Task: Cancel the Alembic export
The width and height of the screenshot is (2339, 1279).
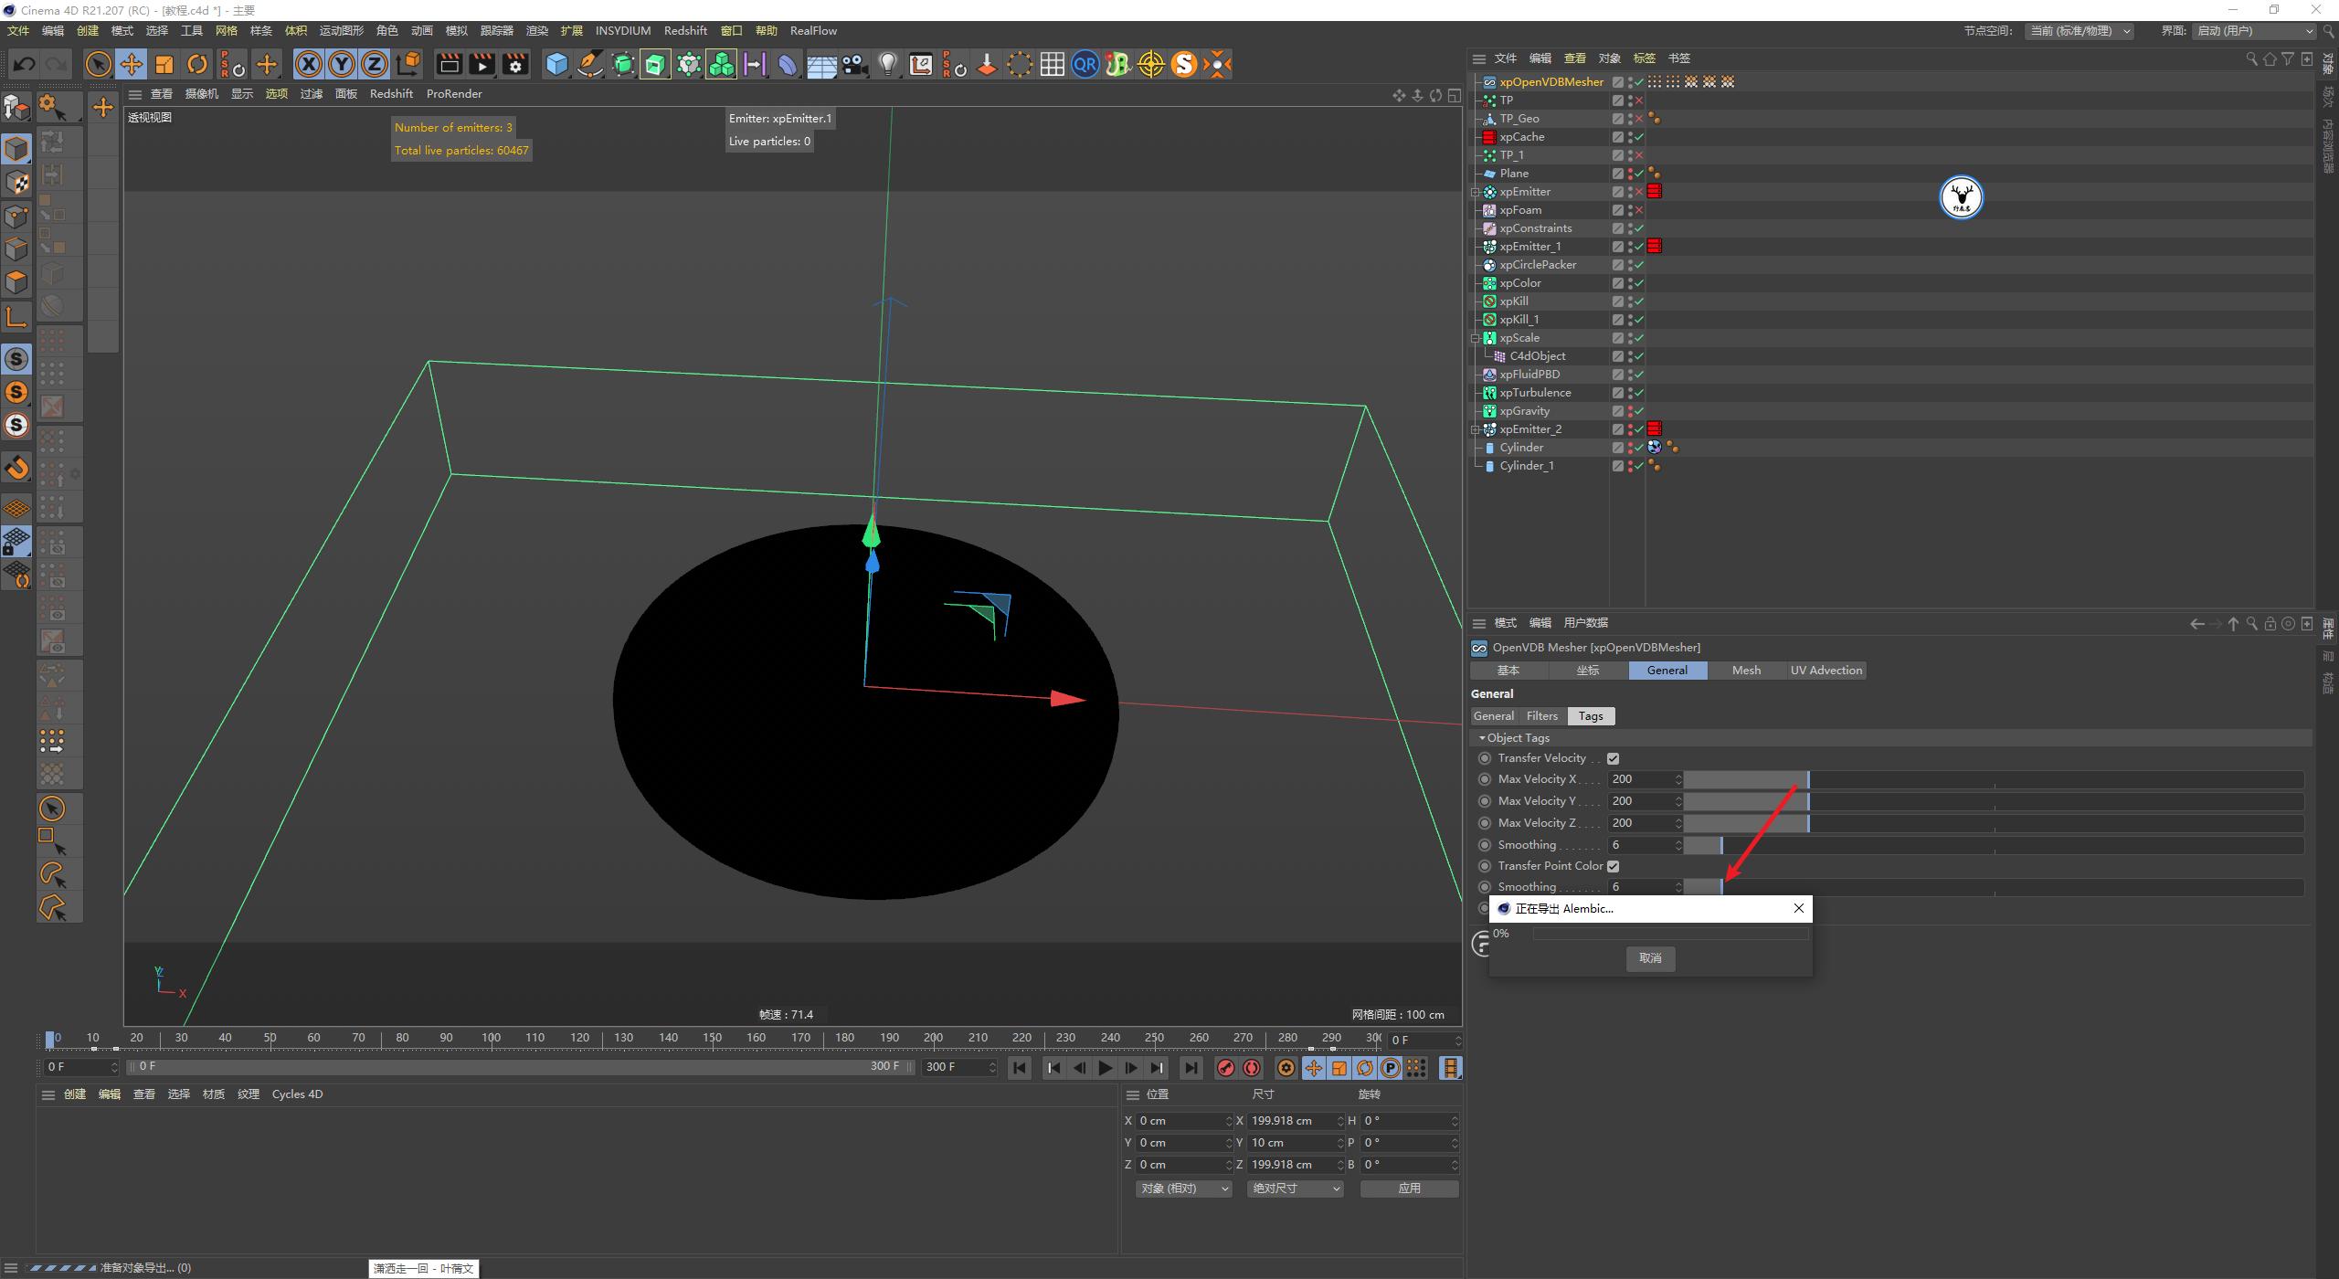Action: (x=1650, y=958)
